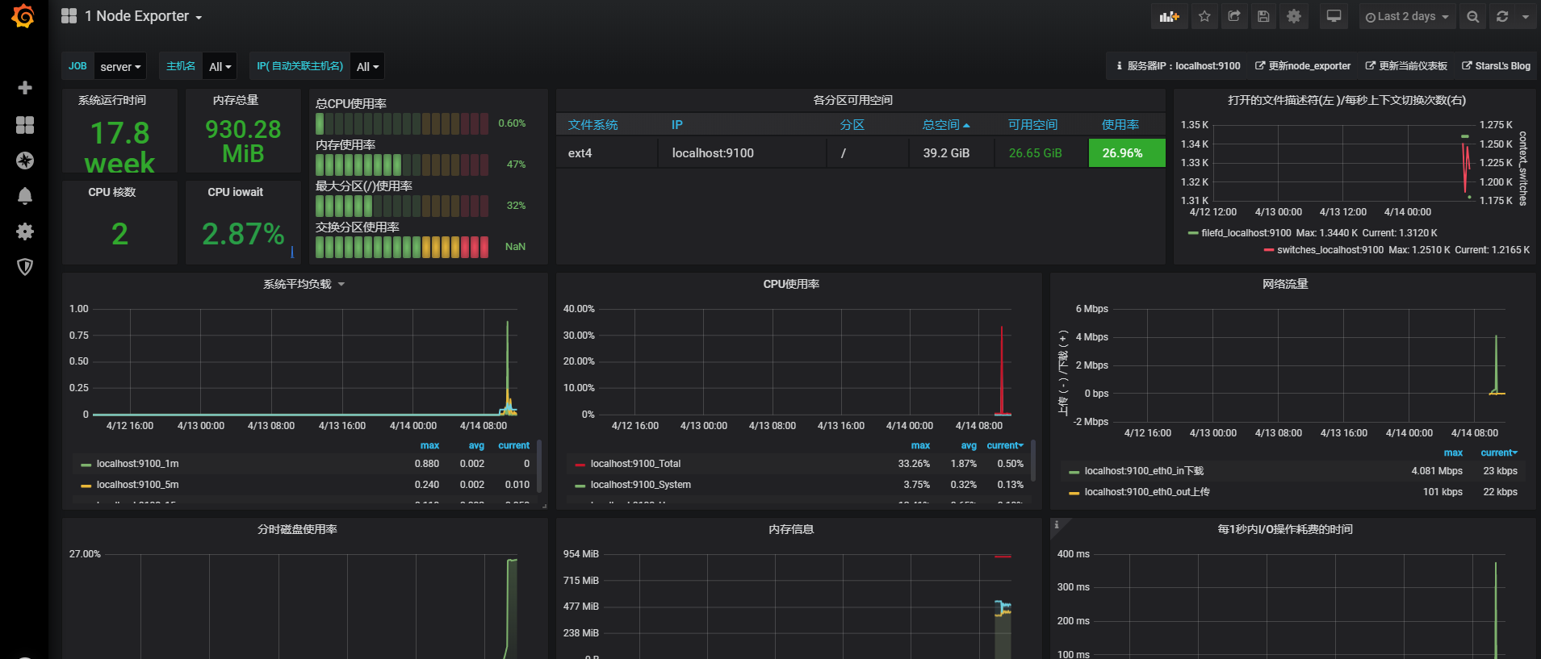Sort table by 使用率 column header
The height and width of the screenshot is (659, 1541).
pos(1120,125)
